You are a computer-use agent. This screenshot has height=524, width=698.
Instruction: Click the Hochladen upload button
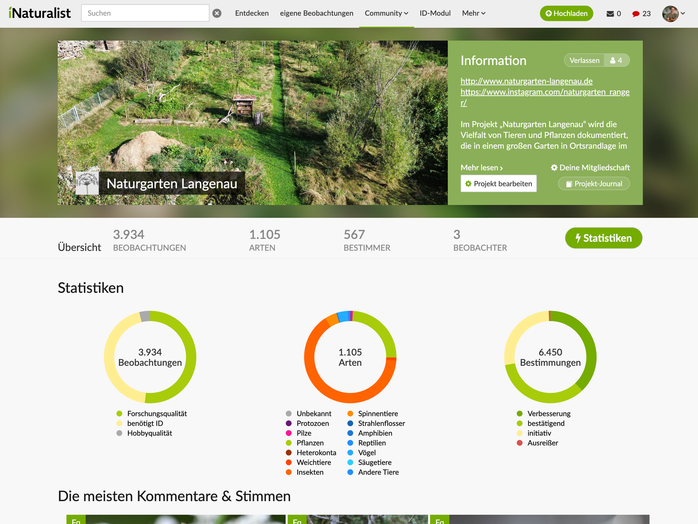pos(566,13)
